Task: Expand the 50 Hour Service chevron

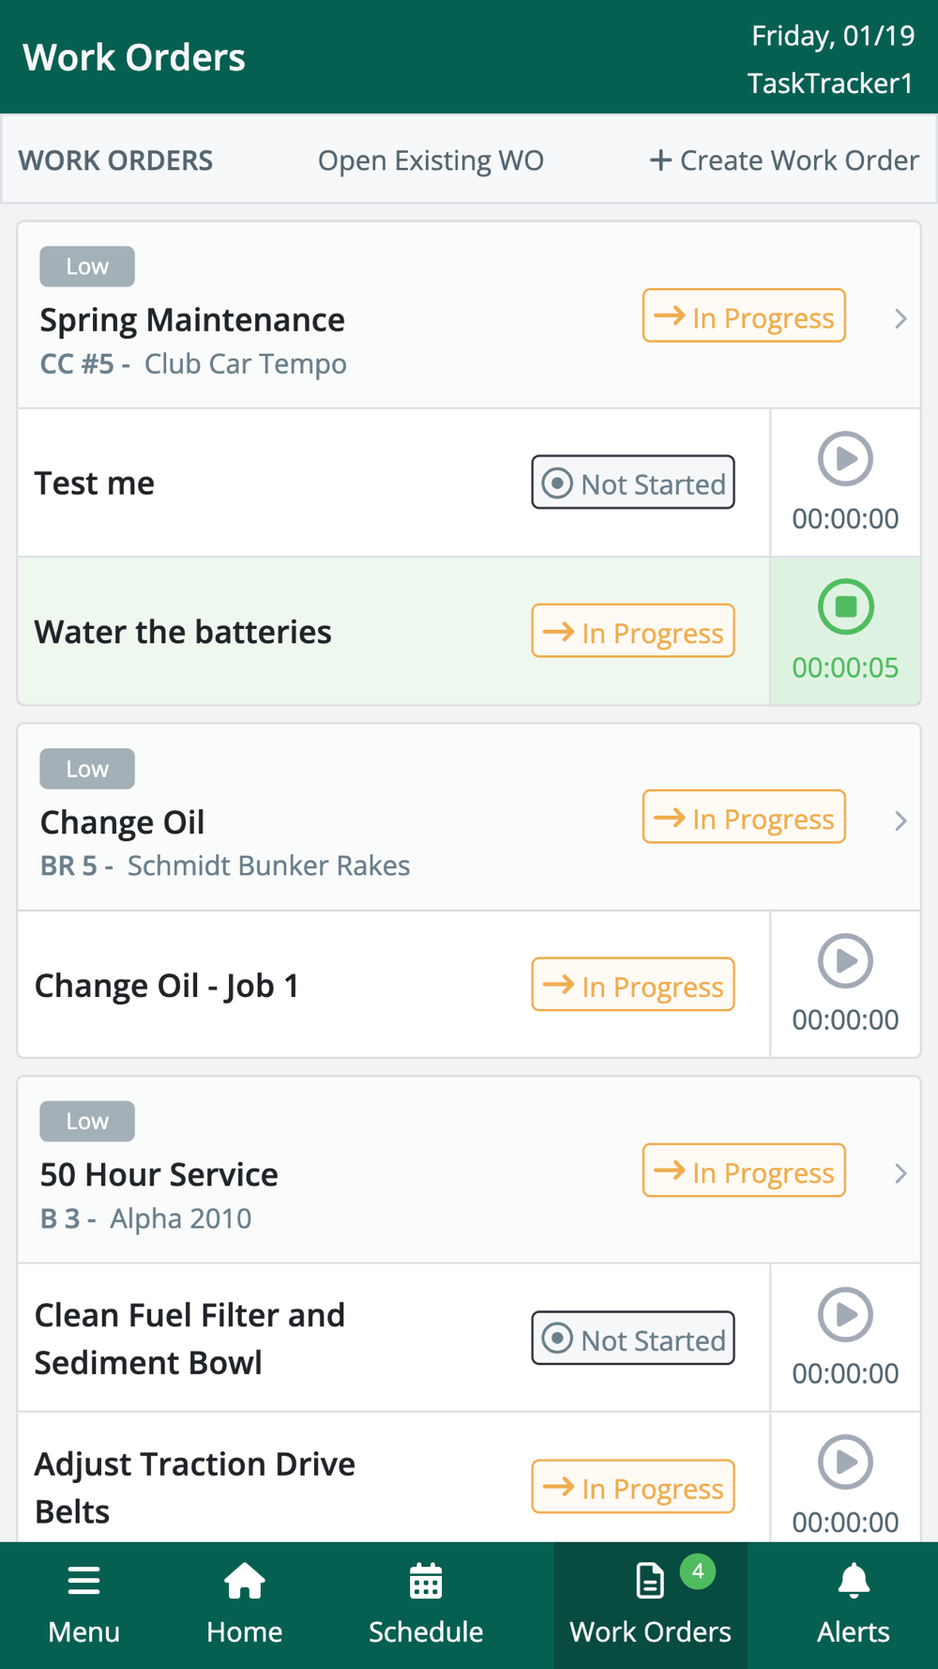Action: pos(900,1173)
